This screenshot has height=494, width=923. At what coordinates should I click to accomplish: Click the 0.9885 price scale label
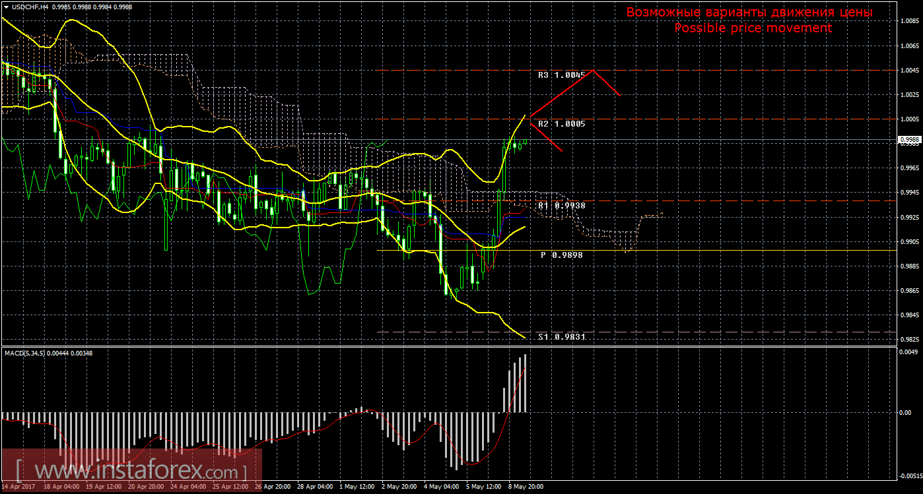point(908,266)
